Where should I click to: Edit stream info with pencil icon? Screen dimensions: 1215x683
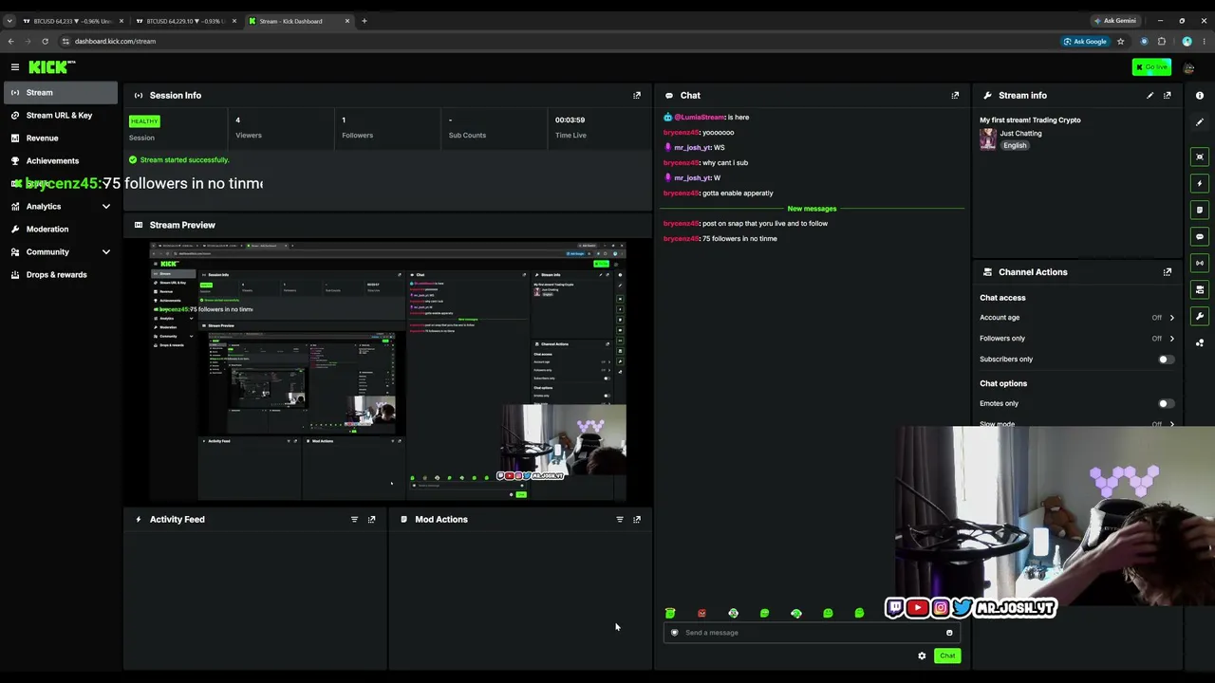[1150, 95]
